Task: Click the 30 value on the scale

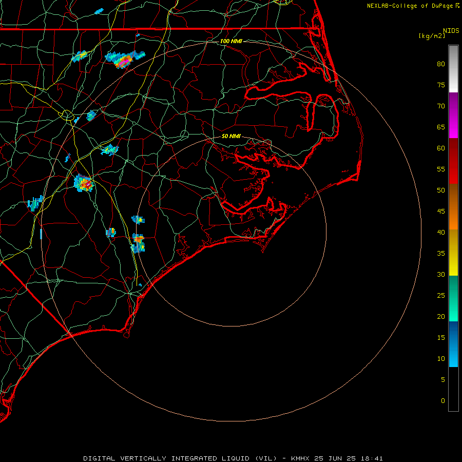Action: tap(441, 274)
